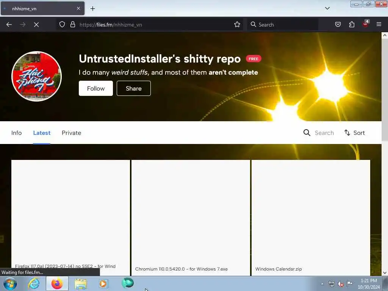Open the network tray icon
Viewport: 388px width, 291px height.
(331, 284)
